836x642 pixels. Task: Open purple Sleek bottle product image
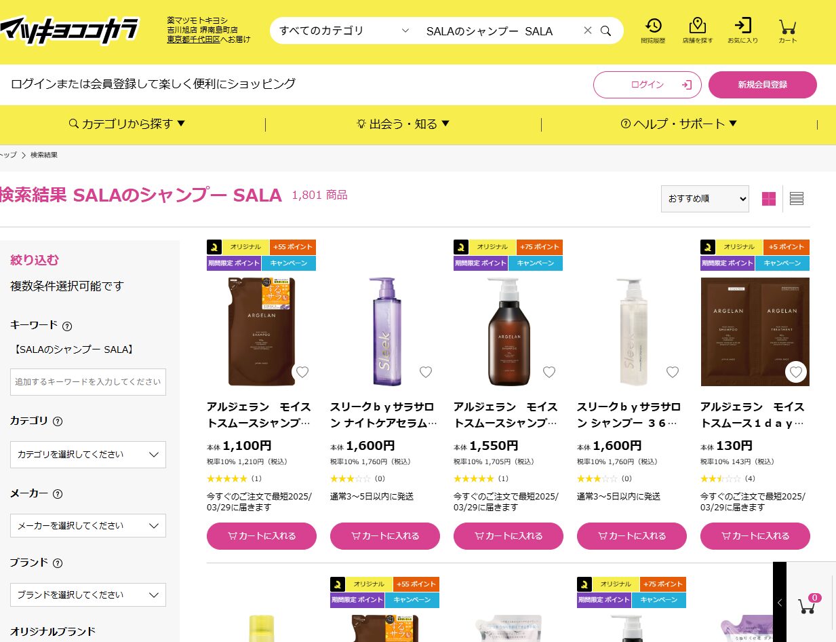(x=385, y=331)
